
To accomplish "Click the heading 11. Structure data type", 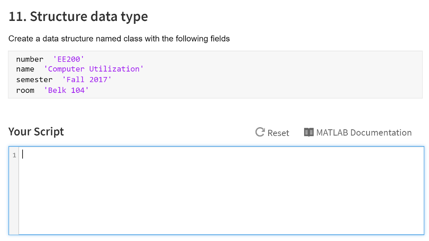I will click(x=78, y=16).
